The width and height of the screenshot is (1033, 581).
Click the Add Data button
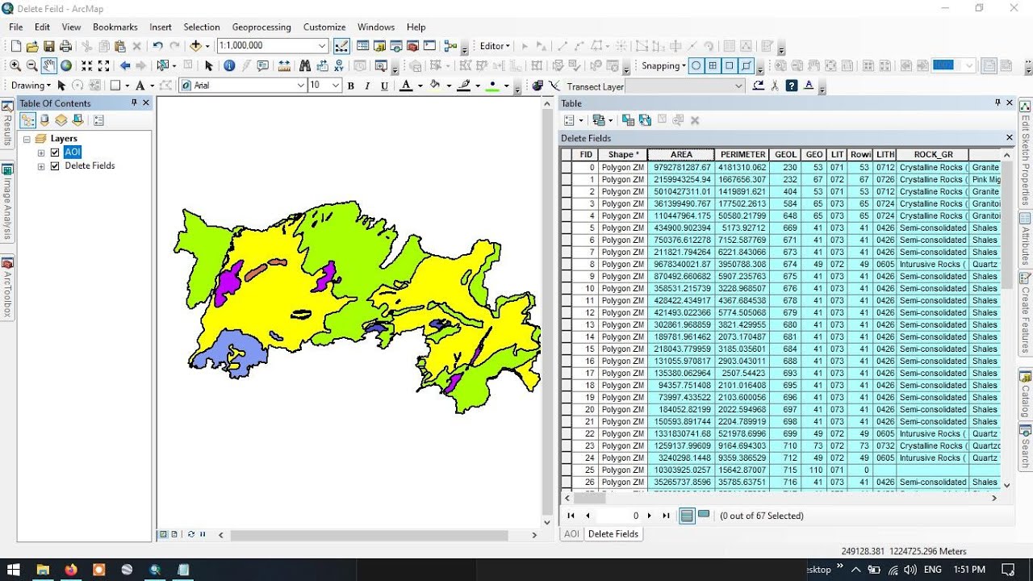pos(195,46)
